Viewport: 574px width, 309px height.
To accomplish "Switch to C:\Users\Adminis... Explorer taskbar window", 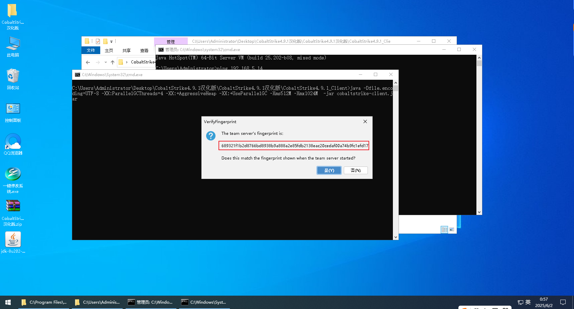I will [97, 302].
